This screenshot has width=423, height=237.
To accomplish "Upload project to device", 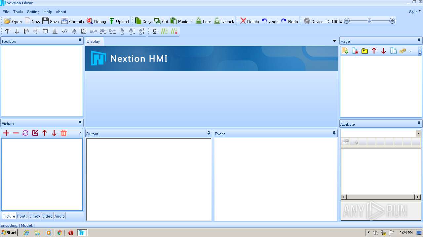I will coord(119,21).
